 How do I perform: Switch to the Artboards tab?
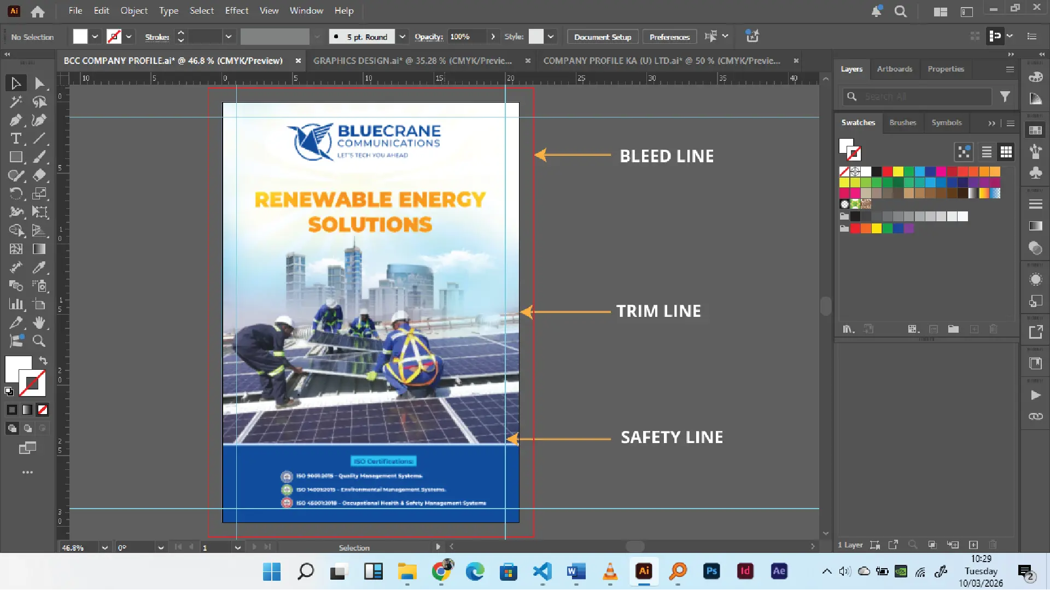pos(894,69)
